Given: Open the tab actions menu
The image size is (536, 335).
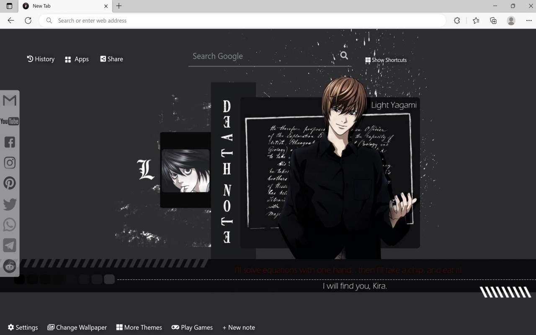Looking at the screenshot, I should pos(9,6).
